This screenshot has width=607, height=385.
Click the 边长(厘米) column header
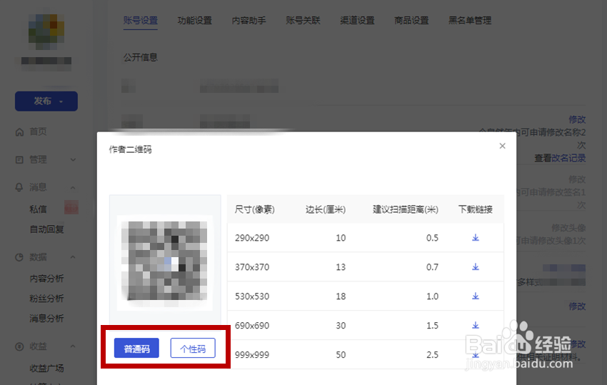pyautogui.click(x=326, y=209)
